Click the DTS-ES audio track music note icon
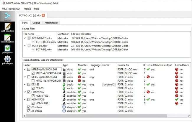This screenshot has height=122, width=192. (65, 84)
